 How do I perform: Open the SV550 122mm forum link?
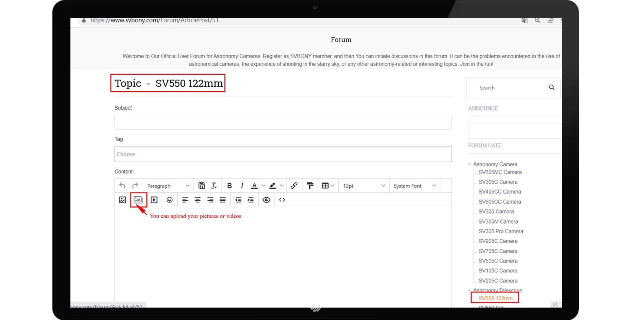pyautogui.click(x=496, y=298)
